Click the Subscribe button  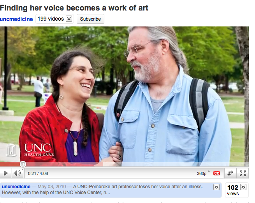coord(90,19)
